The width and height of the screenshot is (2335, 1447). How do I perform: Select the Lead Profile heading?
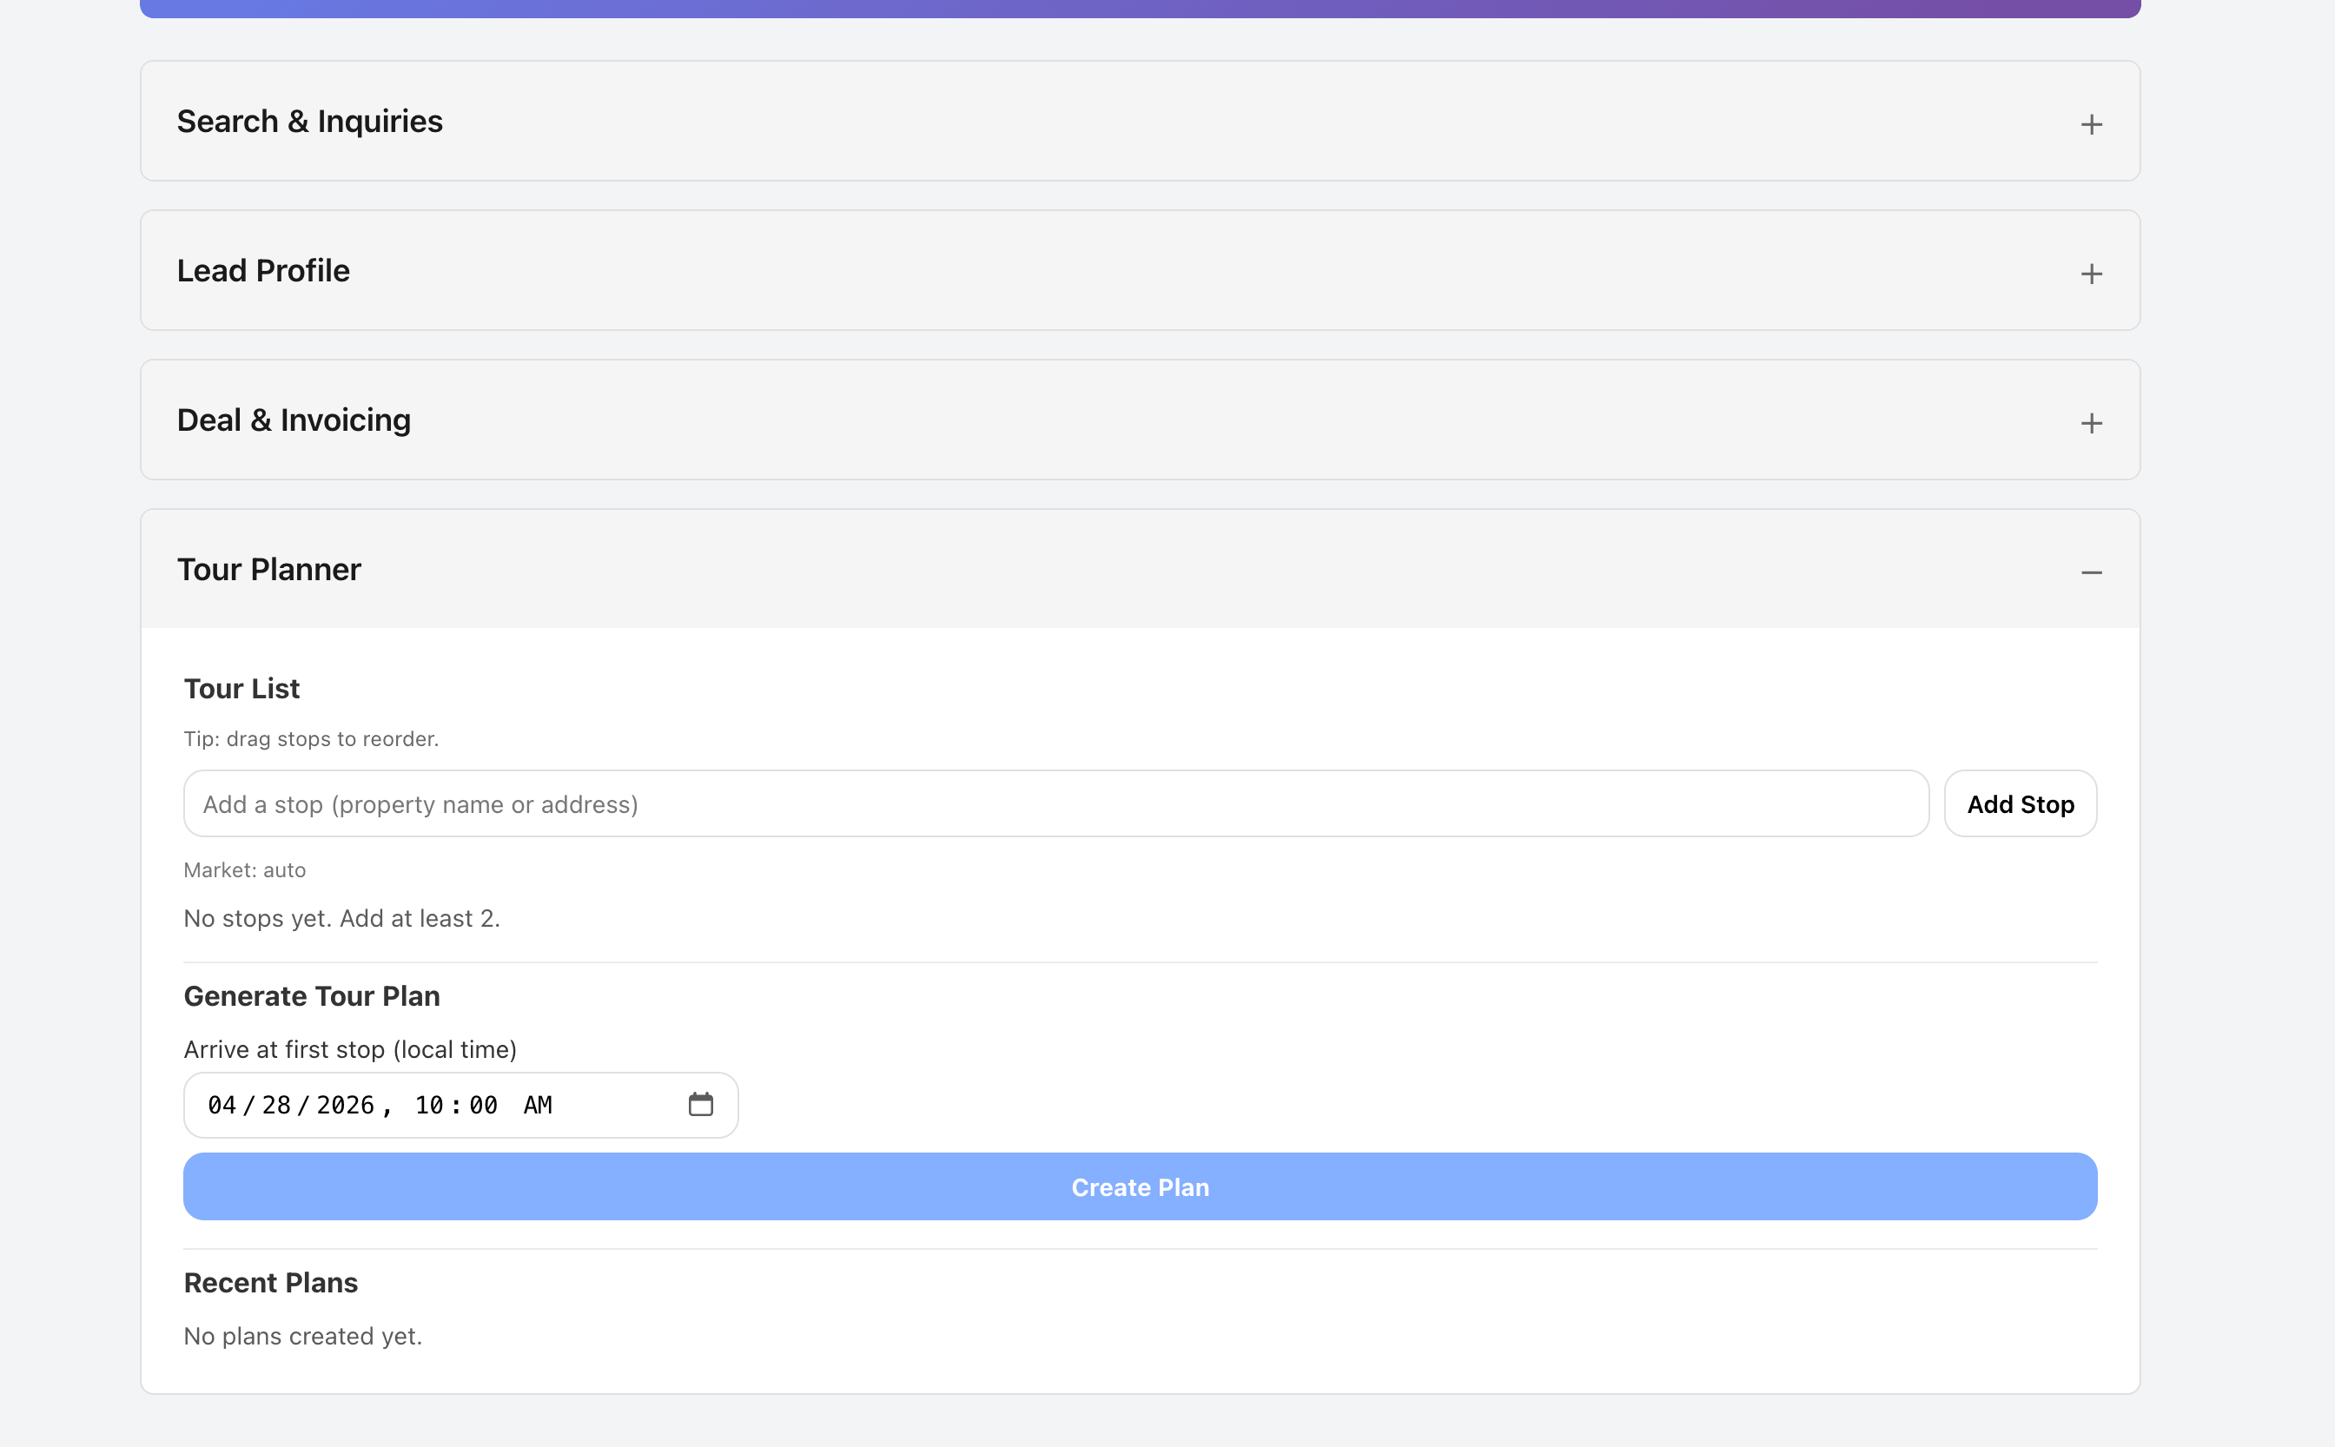pyautogui.click(x=263, y=271)
